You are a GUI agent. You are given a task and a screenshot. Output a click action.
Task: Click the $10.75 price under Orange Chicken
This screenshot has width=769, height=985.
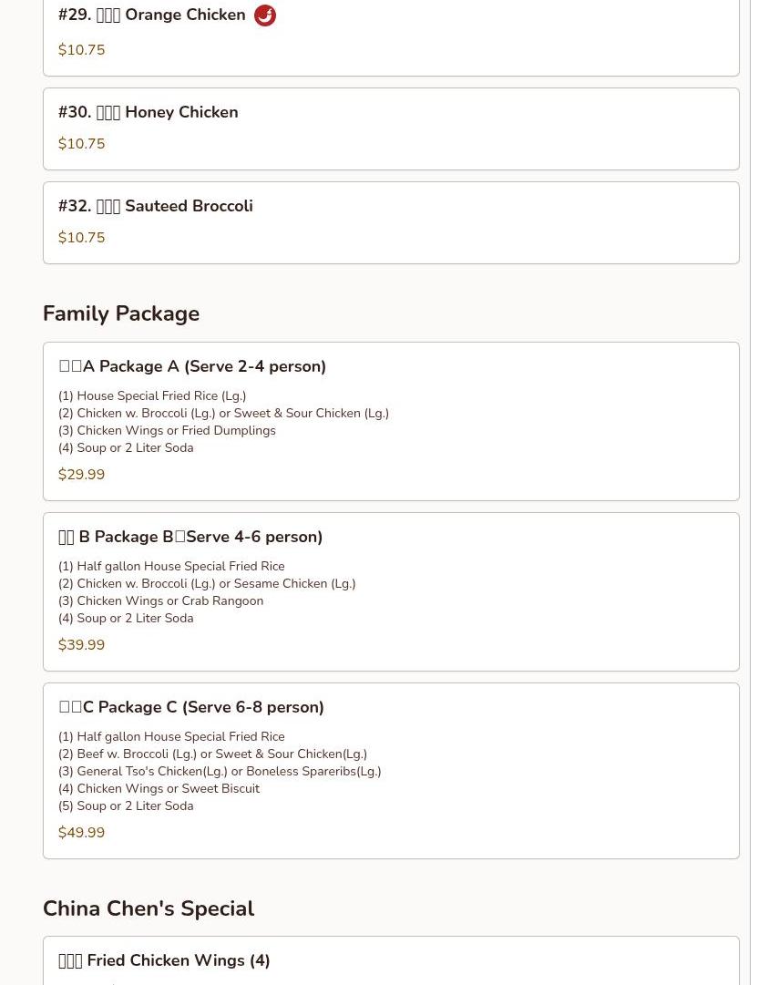82,50
